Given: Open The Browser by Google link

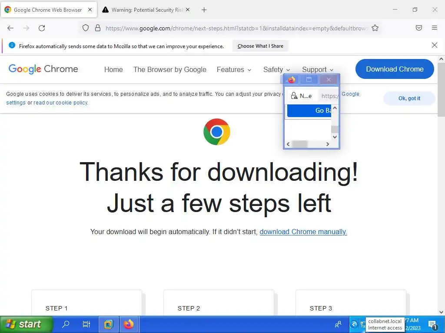Looking at the screenshot, I should point(170,69).
